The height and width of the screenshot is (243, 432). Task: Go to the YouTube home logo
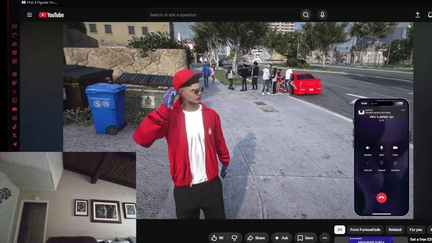pos(51,15)
